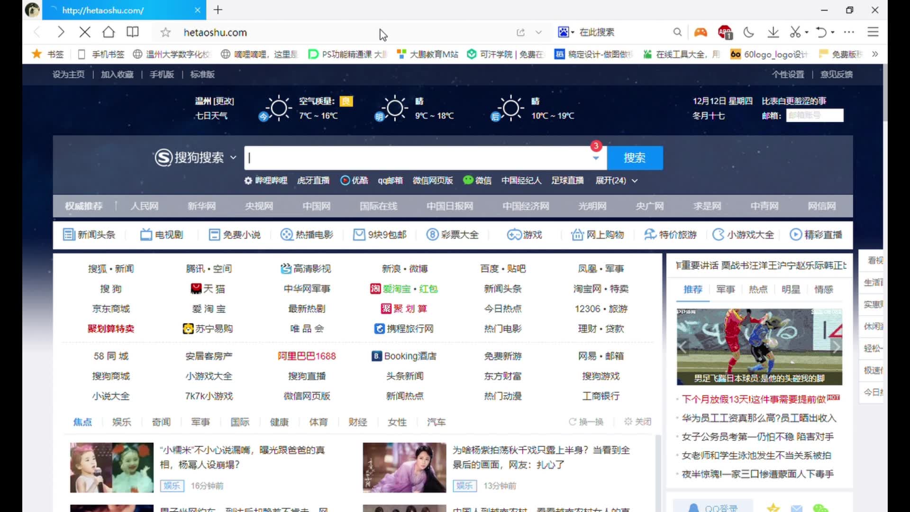
Task: Click undo restore tab icon
Action: point(821,32)
